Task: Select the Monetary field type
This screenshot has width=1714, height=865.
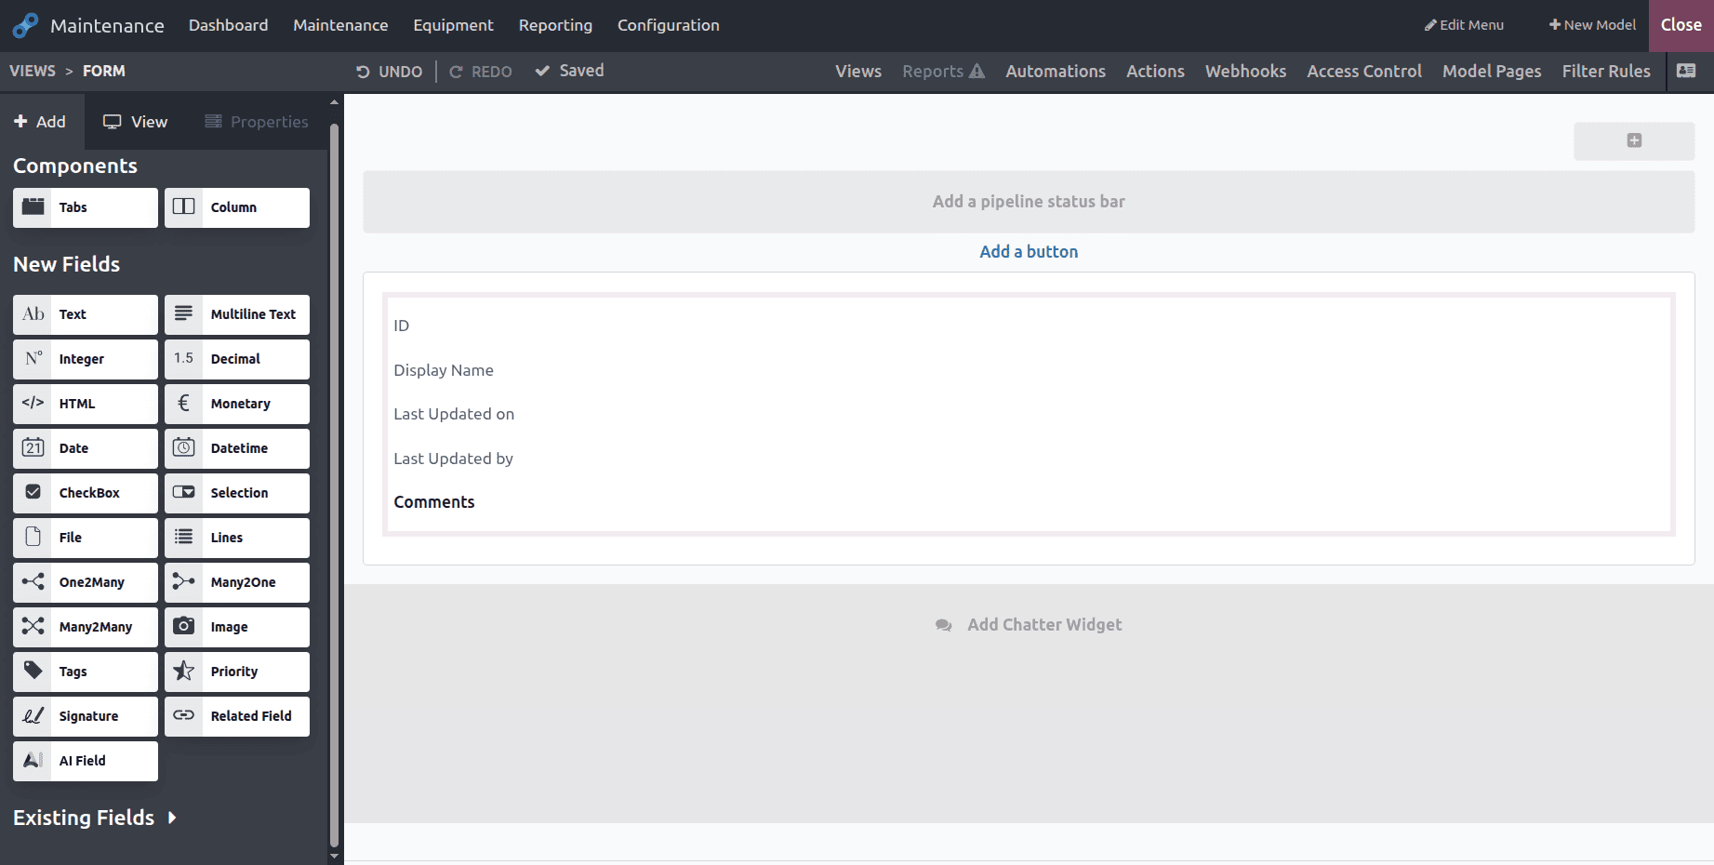Action: coord(237,404)
